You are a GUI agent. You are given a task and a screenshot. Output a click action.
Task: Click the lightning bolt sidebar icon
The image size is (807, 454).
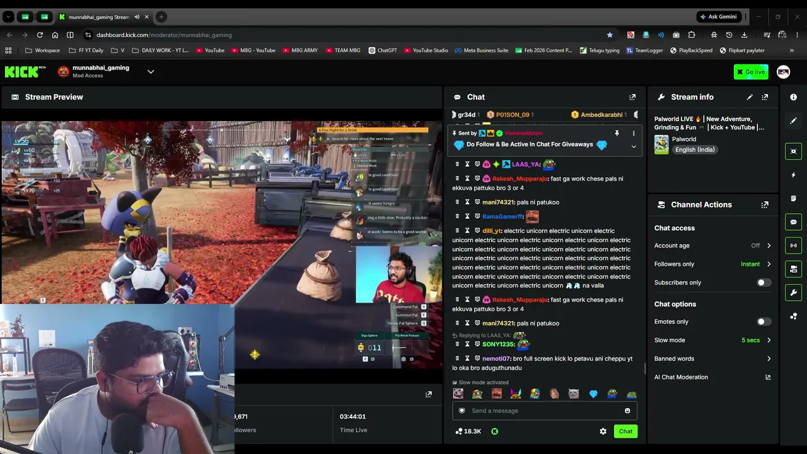[793, 175]
